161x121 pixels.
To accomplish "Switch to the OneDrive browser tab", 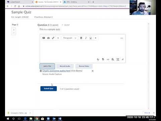I will [76, 2].
